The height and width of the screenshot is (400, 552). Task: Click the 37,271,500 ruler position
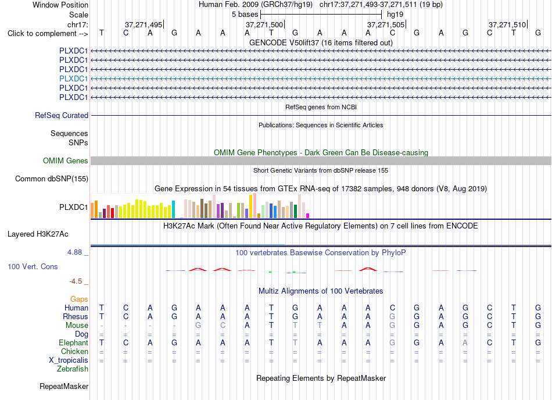[264, 24]
